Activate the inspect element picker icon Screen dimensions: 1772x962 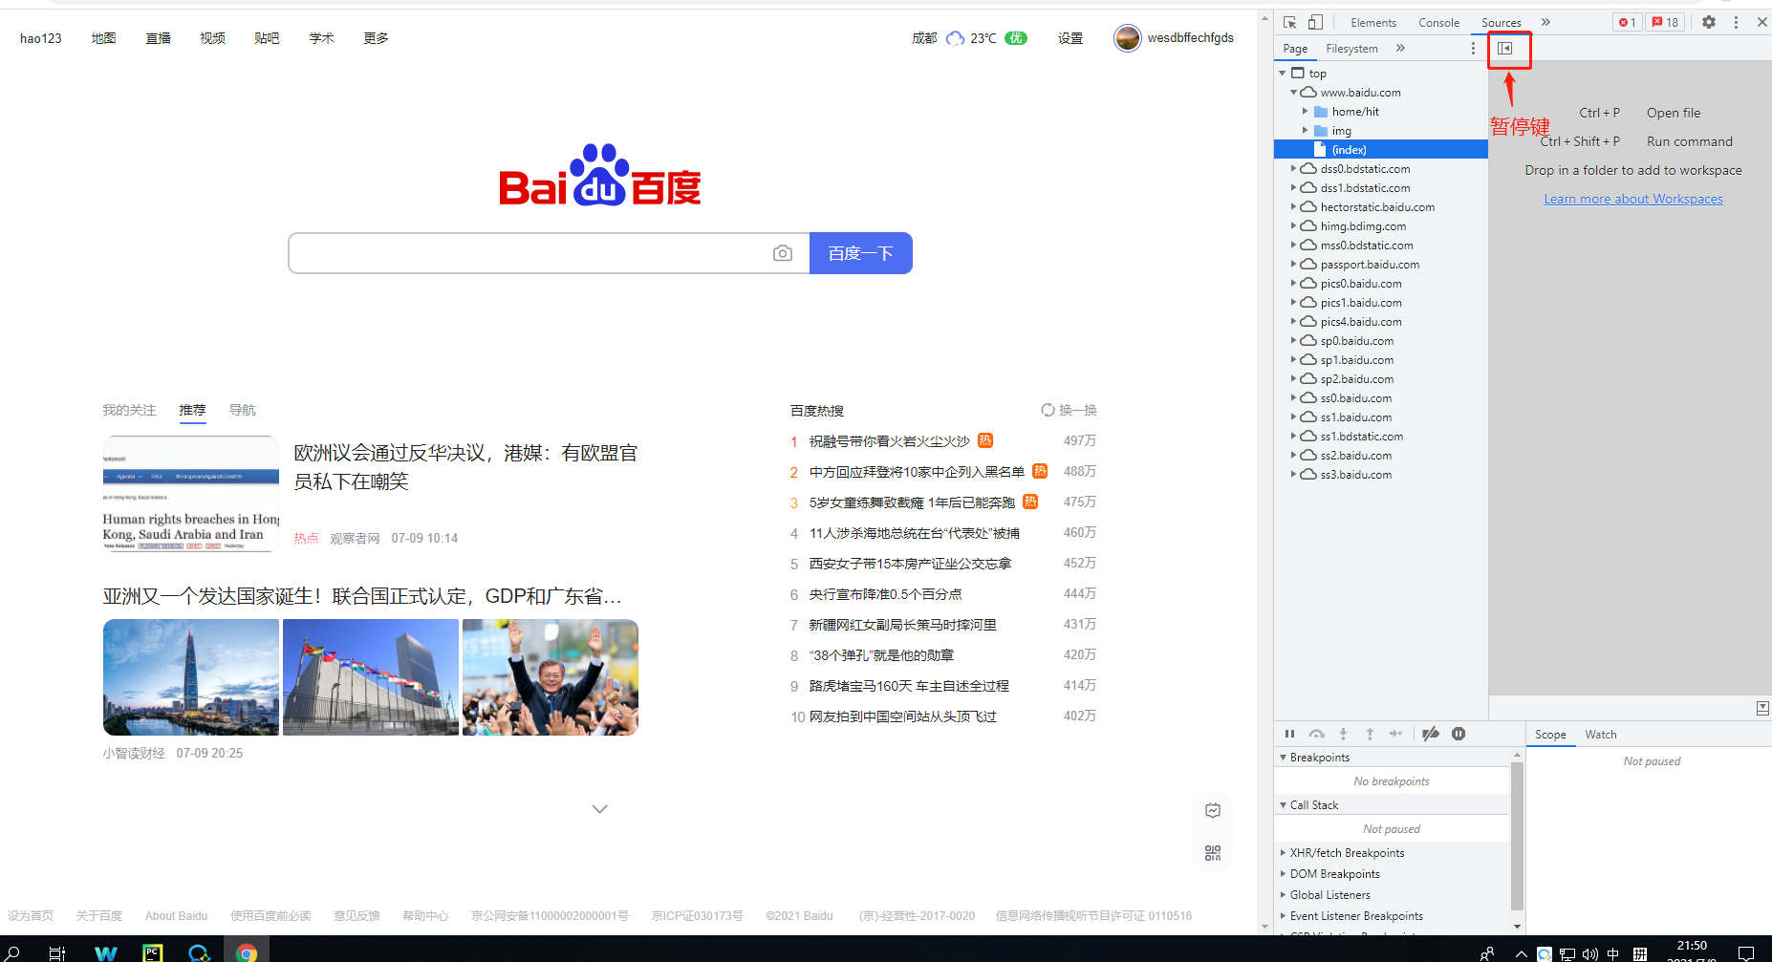pos(1290,22)
